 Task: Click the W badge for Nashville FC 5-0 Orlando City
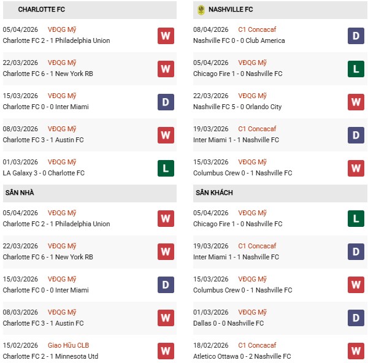[x=356, y=102]
